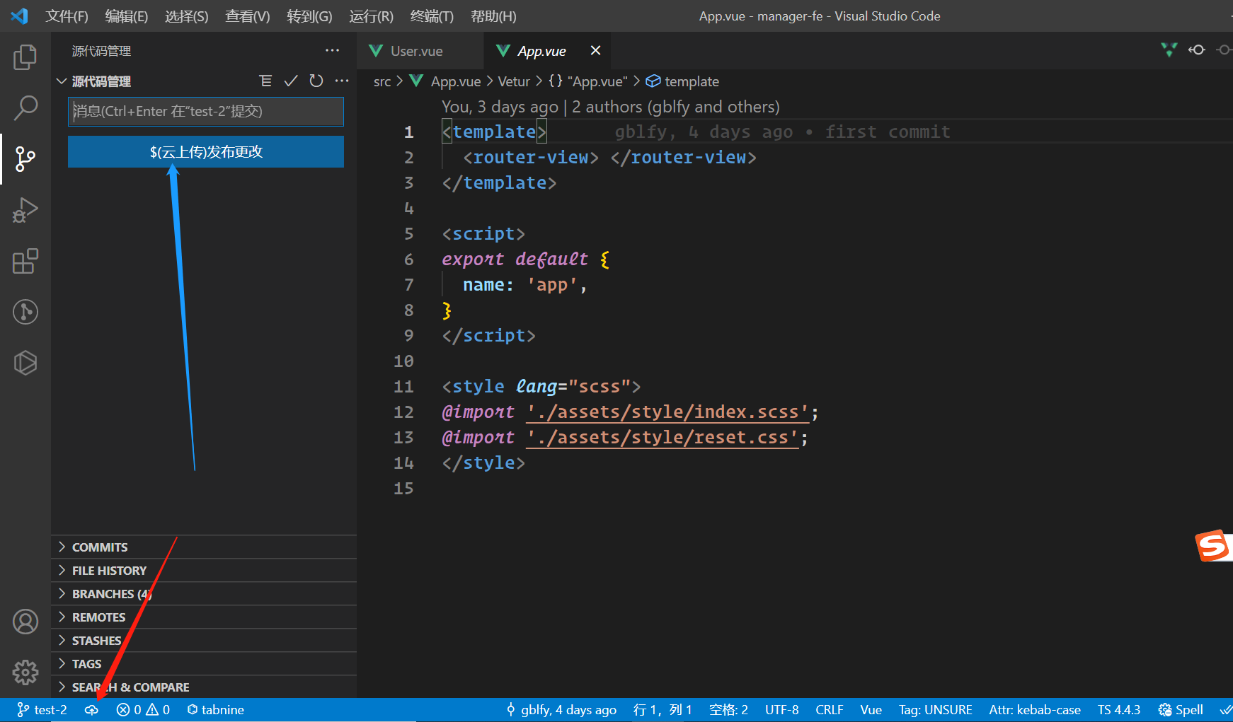Open the Extensions view
Image resolution: width=1233 pixels, height=722 pixels.
click(25, 261)
